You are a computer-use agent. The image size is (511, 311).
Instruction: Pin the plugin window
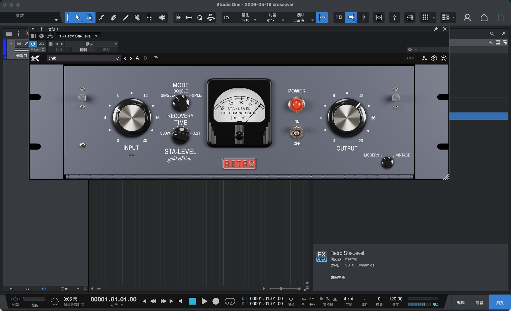pos(436,29)
